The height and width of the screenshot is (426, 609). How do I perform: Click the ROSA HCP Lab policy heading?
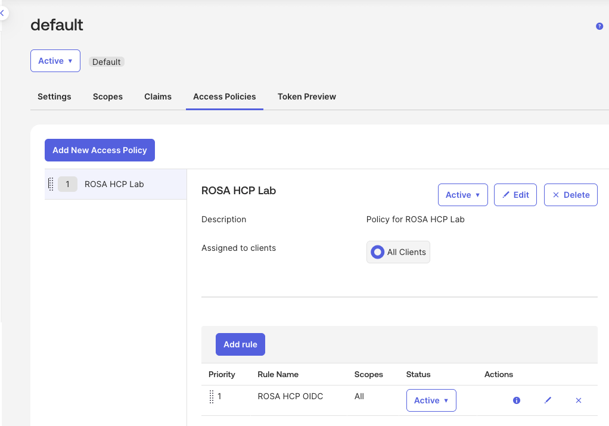tap(238, 191)
